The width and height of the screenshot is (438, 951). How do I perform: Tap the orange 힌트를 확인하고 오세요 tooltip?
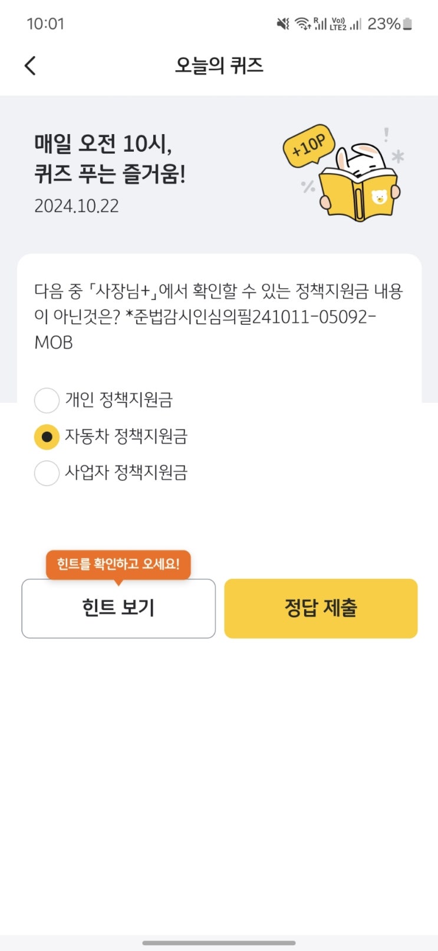coord(118,564)
